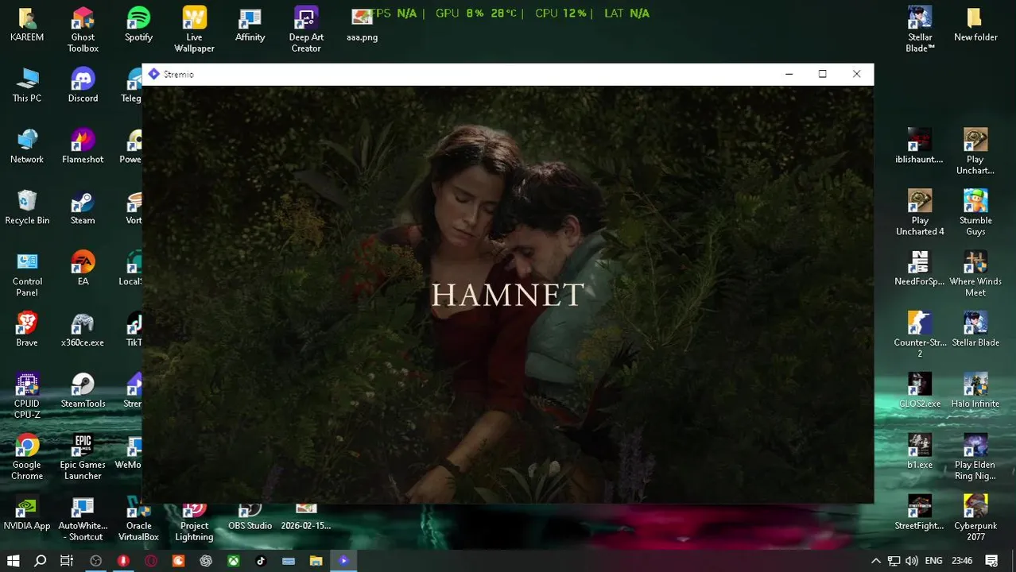The image size is (1016, 572).
Task: Launch Discord from the desktop
Action: coord(83,86)
